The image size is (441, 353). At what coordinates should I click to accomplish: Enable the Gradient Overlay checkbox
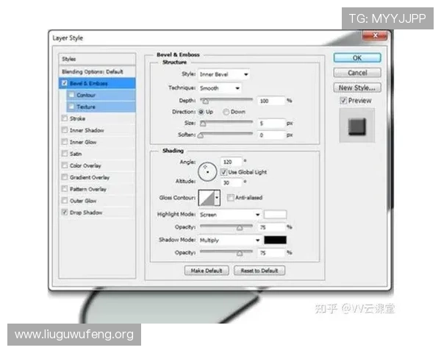[65, 177]
